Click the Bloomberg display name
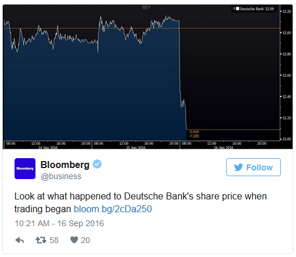296x257 pixels. [65, 165]
